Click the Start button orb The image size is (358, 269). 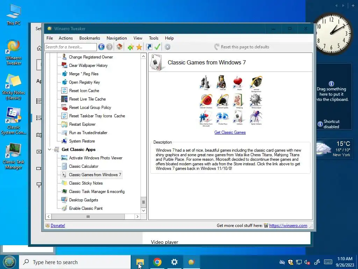(9, 262)
